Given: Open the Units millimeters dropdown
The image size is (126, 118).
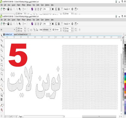Looking at the screenshot, I should tap(50, 30).
